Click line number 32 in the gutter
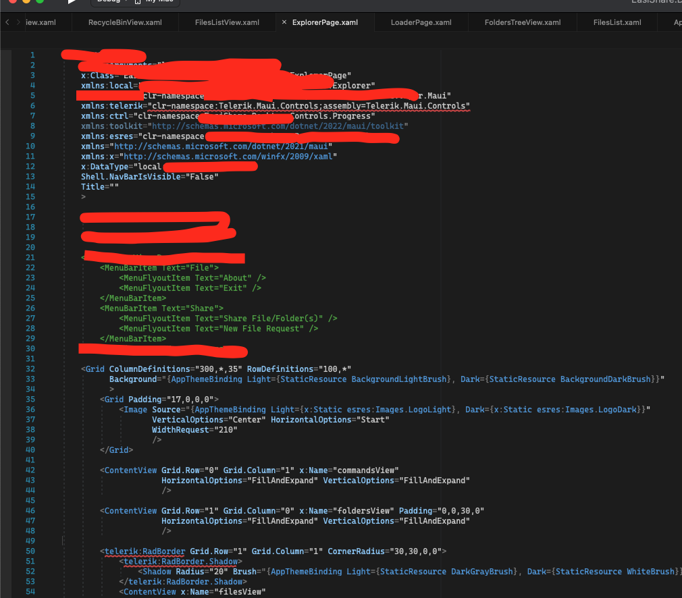 (30, 369)
